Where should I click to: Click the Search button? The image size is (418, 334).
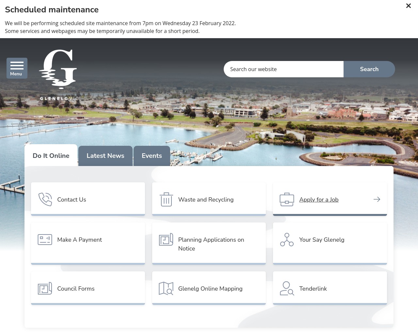369,69
